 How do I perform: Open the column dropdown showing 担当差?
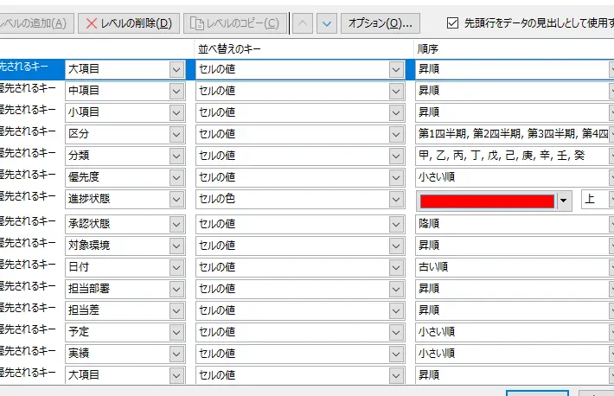125,310
